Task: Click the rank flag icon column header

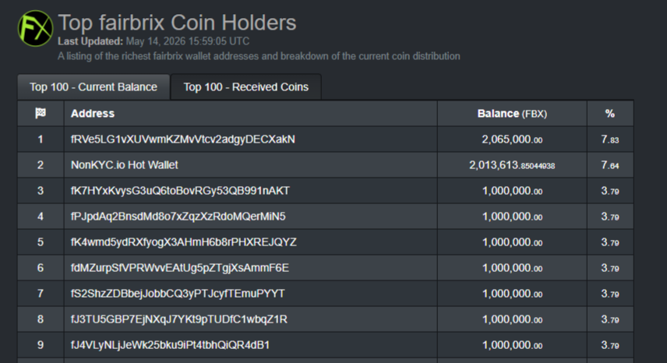Action: (x=41, y=113)
